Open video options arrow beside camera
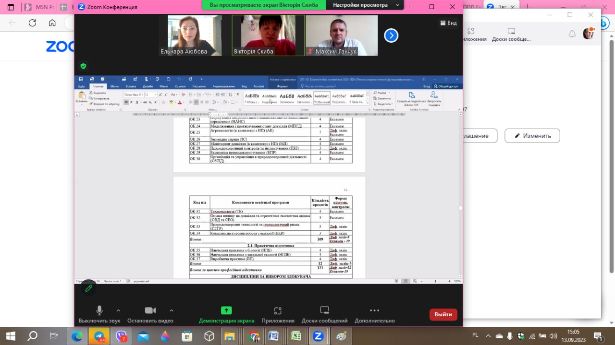Viewport: 615px width, 345px height. 172,310
